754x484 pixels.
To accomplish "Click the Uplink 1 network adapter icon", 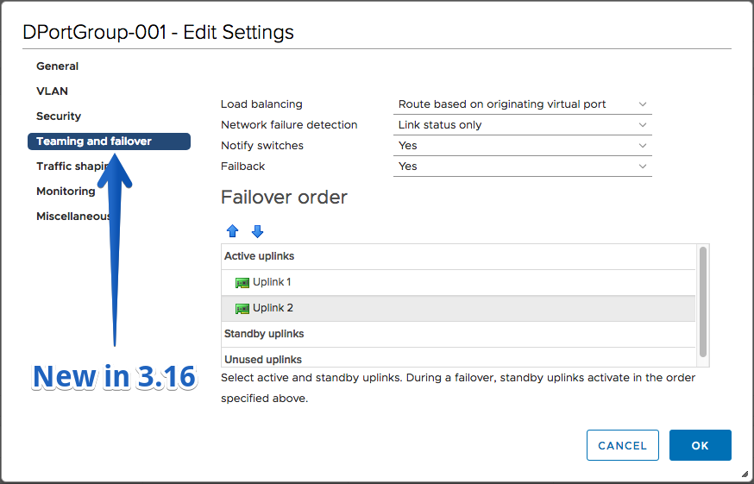I will (242, 283).
